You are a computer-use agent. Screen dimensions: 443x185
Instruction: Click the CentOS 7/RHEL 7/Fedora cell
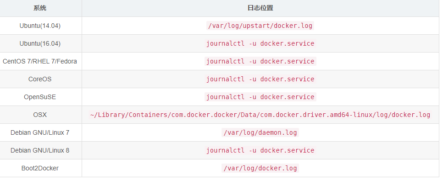click(x=40, y=61)
